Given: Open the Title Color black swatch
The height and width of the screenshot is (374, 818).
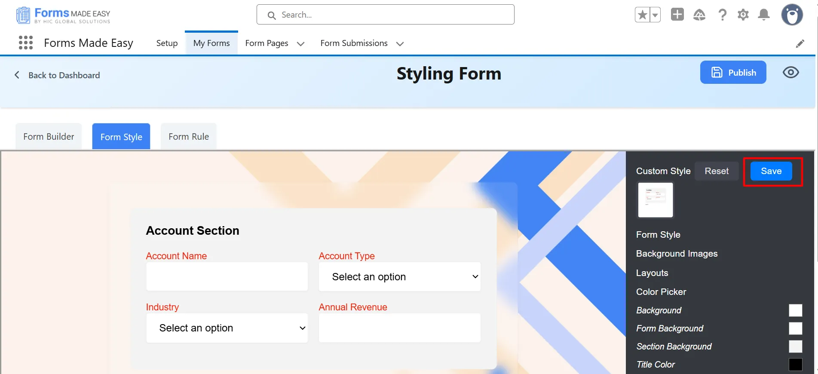Looking at the screenshot, I should 795,365.
